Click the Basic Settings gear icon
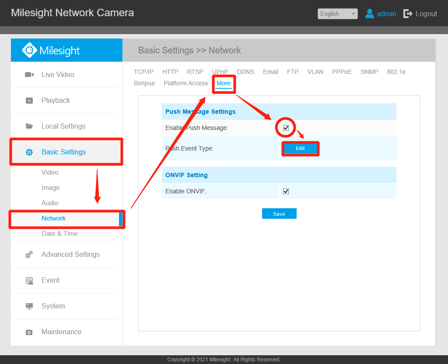Screen dimensions: 448x364 point(29,152)
